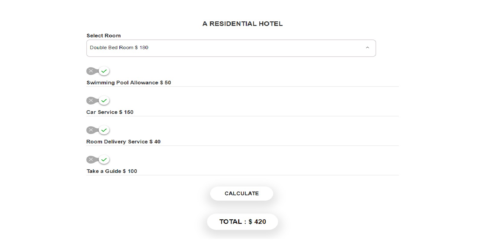Screen dimensions: 483x241
Task: Click the Take a Guide $ 100 label
Action: (x=112, y=171)
